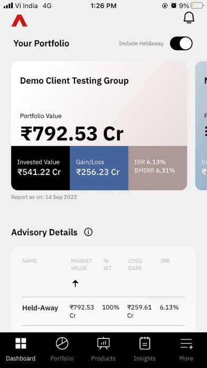Open the More menu icon
Image resolution: width=207 pixels, height=368 pixels.
pos(186,344)
